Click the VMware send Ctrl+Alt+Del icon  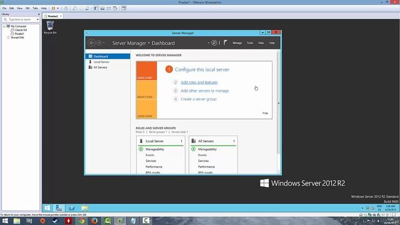coord(66,8)
